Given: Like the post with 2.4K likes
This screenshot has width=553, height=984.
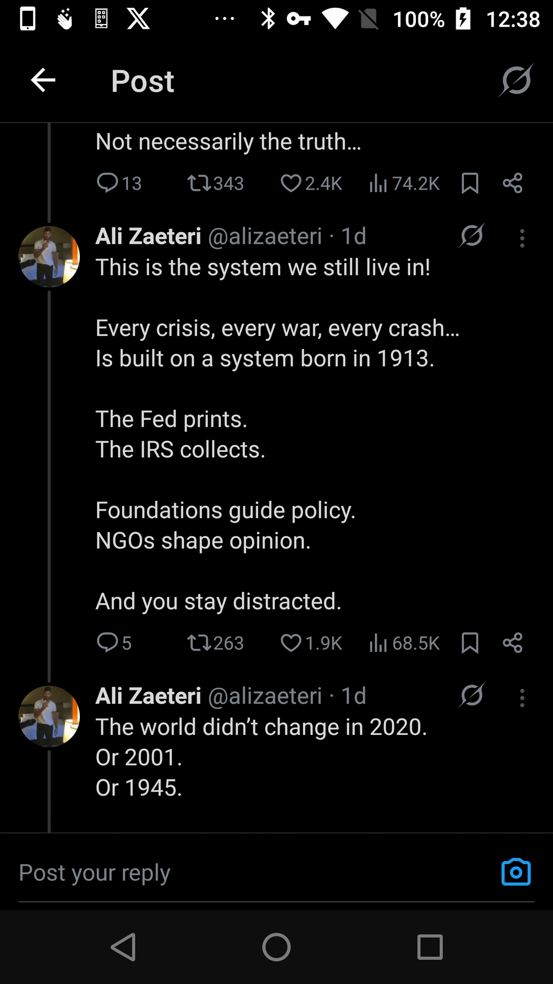Looking at the screenshot, I should coord(311,183).
